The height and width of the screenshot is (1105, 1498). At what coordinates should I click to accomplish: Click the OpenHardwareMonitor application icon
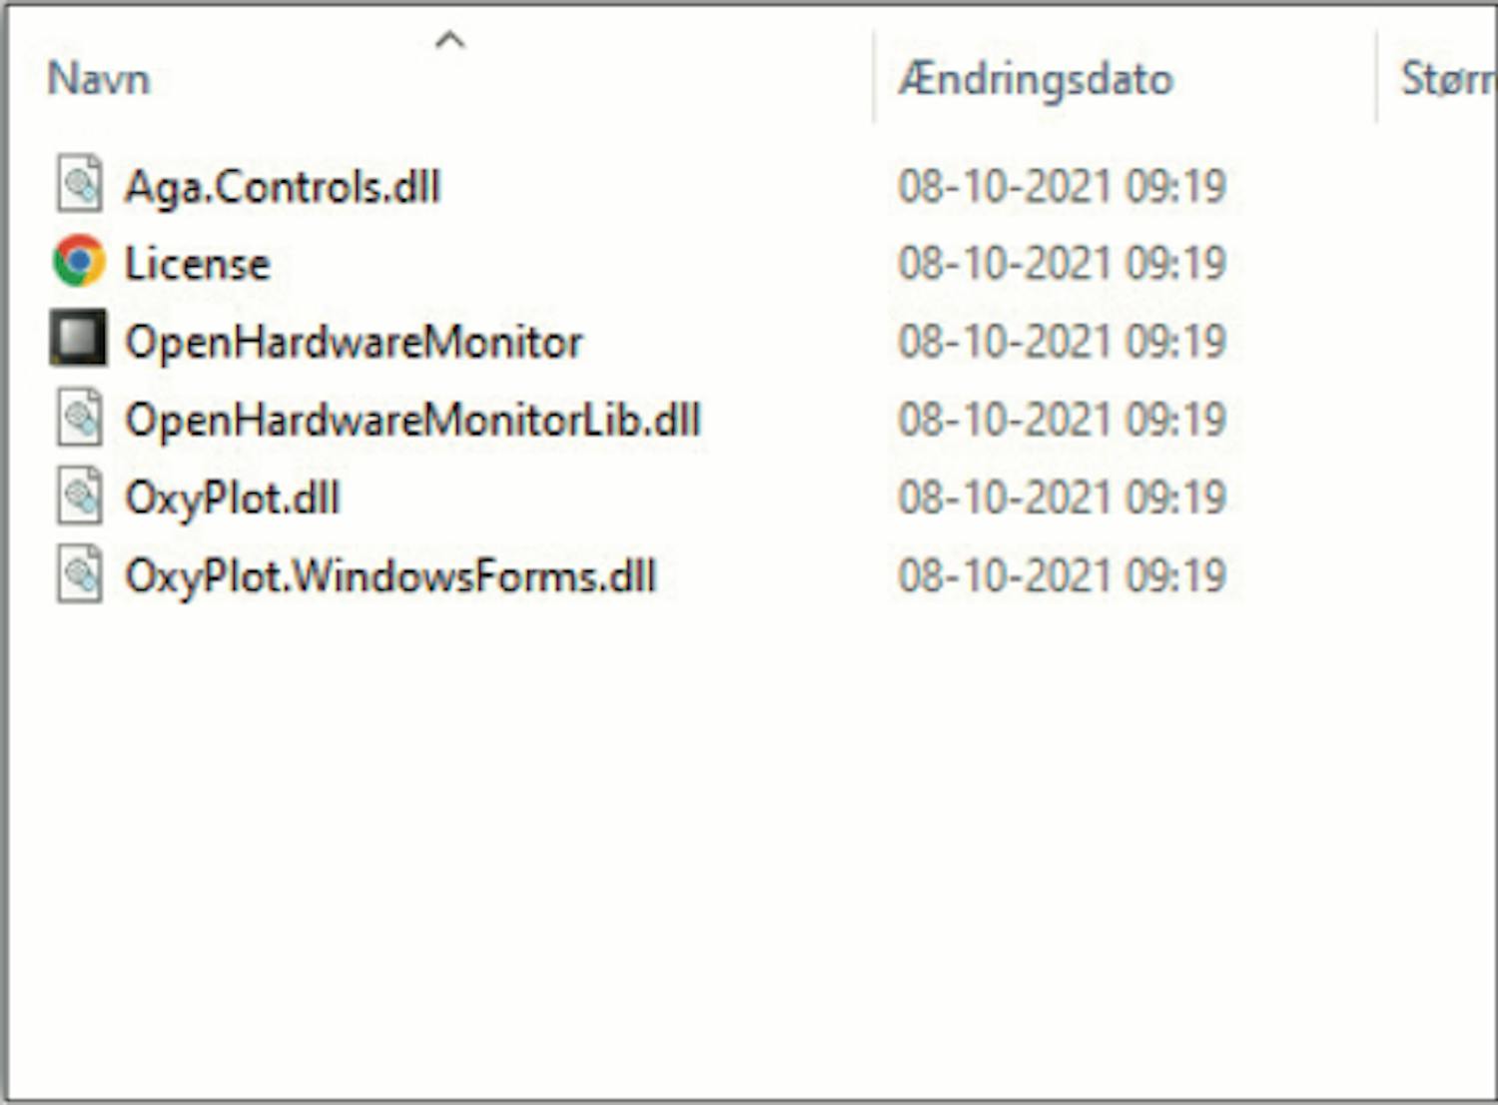(79, 339)
